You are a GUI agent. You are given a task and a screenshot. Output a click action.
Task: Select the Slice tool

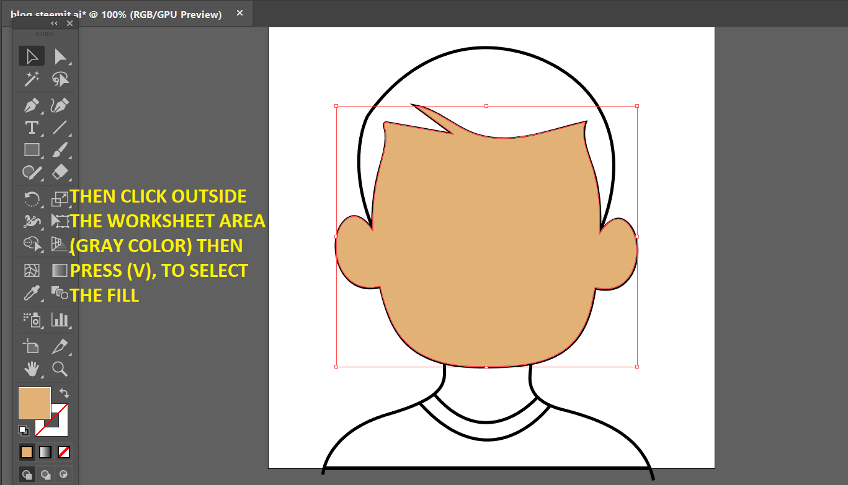click(x=60, y=346)
